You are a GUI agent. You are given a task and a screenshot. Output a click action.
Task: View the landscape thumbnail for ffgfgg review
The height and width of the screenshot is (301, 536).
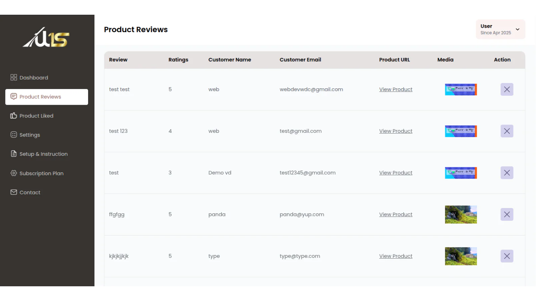pos(461,214)
